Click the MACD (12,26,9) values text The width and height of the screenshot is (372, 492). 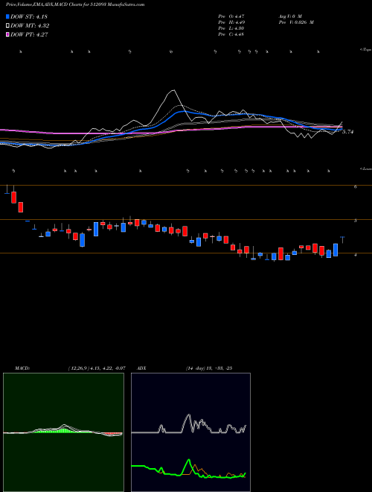pyautogui.click(x=97, y=368)
